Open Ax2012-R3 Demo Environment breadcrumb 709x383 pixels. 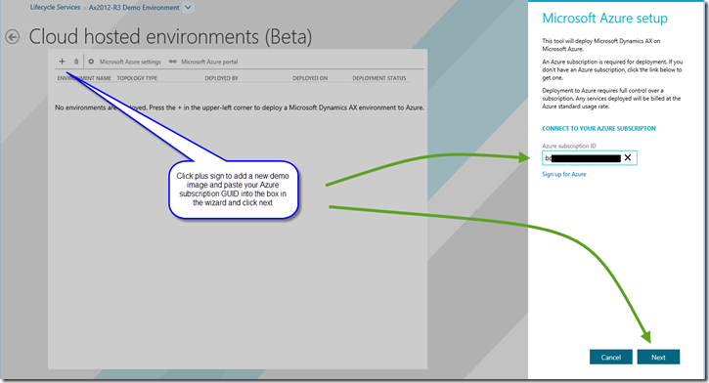134,8
